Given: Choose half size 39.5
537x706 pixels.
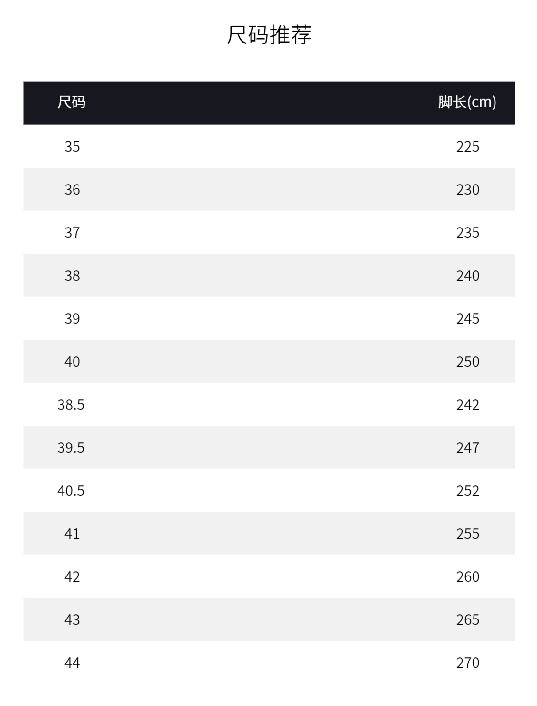Looking at the screenshot, I should 71,447.
